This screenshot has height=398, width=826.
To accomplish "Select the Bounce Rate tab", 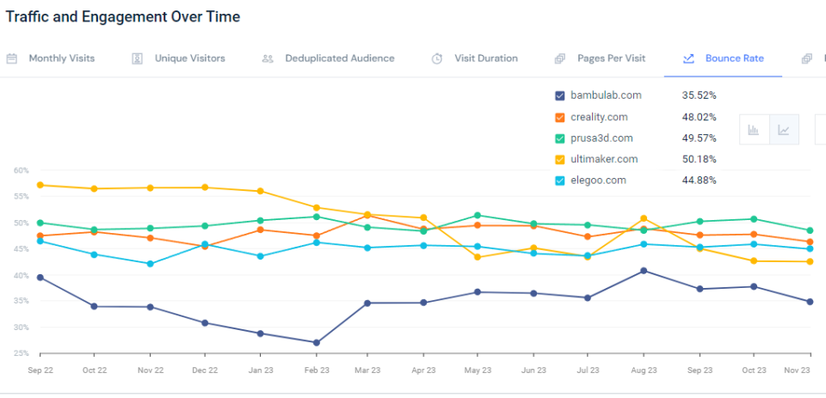I will [x=734, y=58].
